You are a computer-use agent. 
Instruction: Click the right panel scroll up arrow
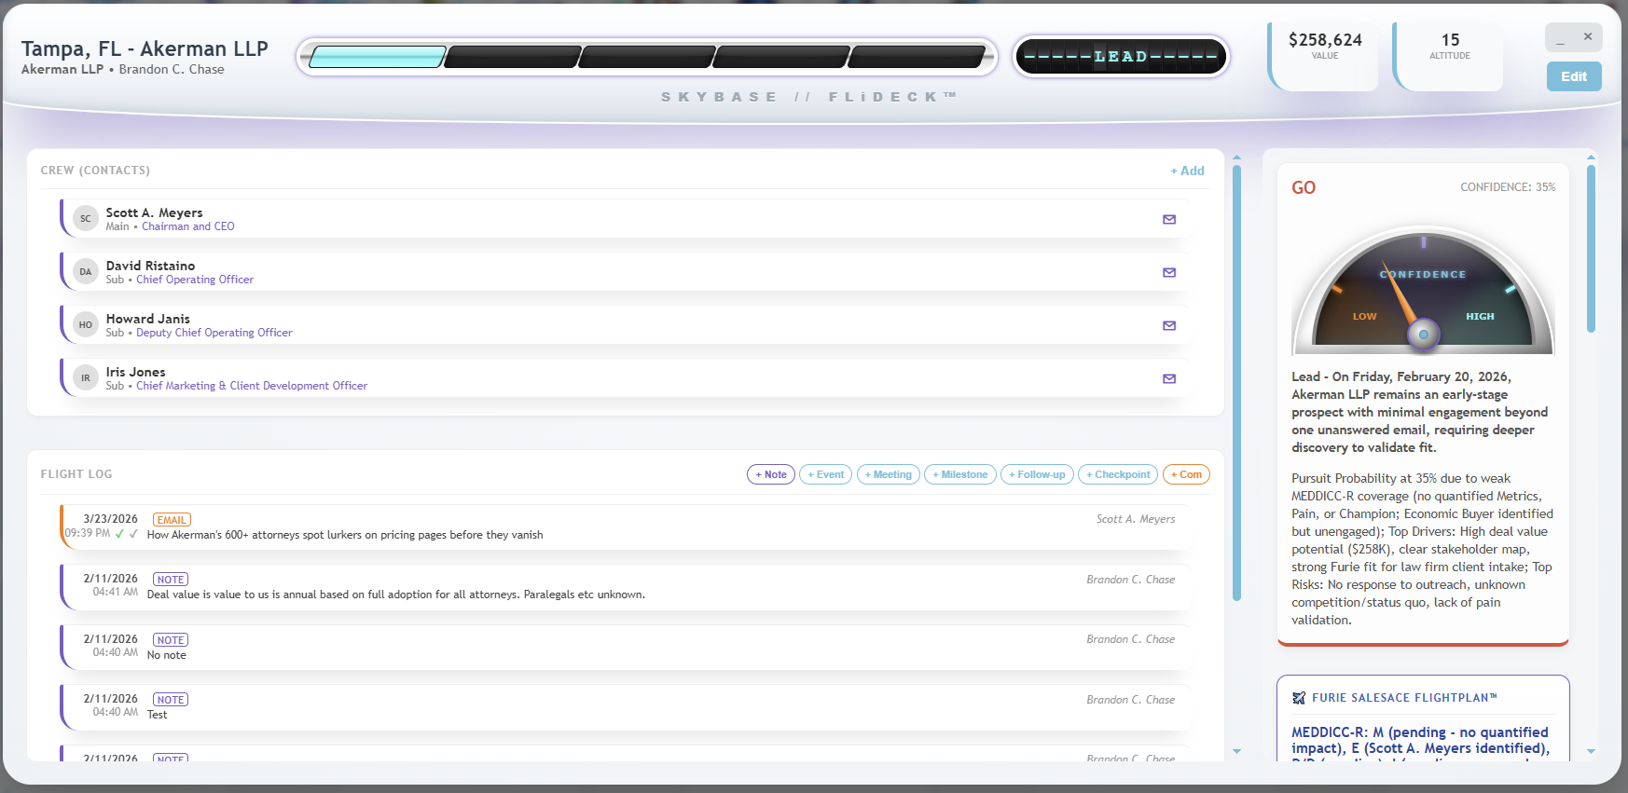pos(1591,157)
